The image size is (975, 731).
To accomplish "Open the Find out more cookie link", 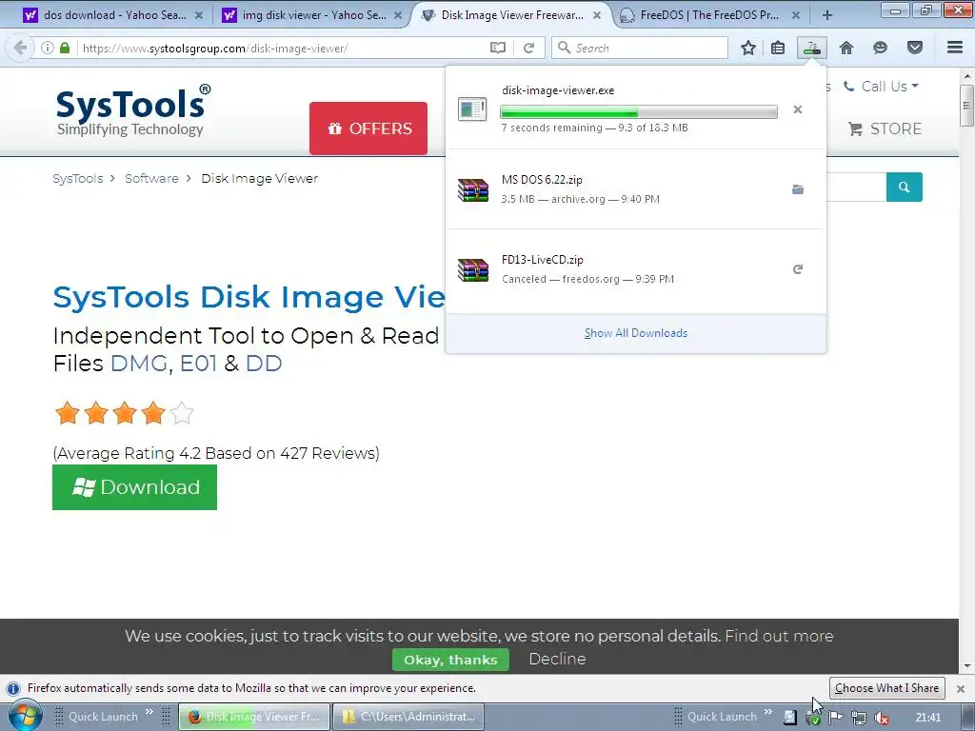I will tap(779, 636).
